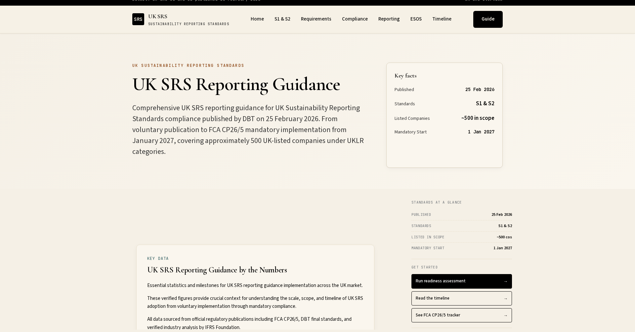
Task: Click the 'Listed Companies' label in Key facts
Action: [412, 119]
